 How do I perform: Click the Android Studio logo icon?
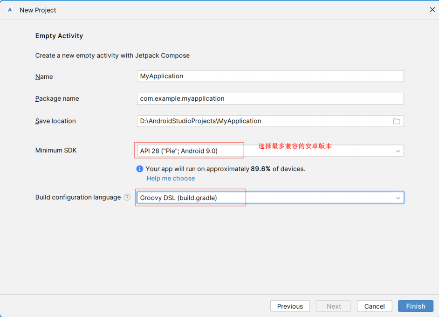point(10,10)
